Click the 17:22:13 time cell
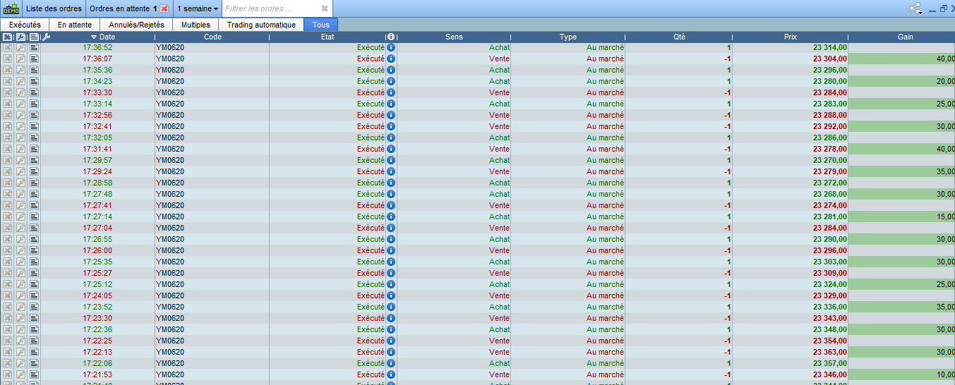 coord(97,352)
